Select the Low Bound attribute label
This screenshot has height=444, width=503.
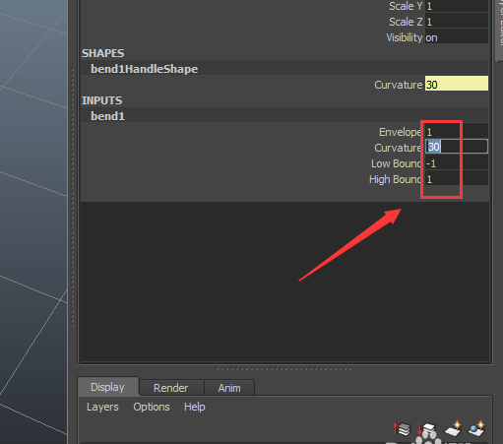tap(396, 163)
